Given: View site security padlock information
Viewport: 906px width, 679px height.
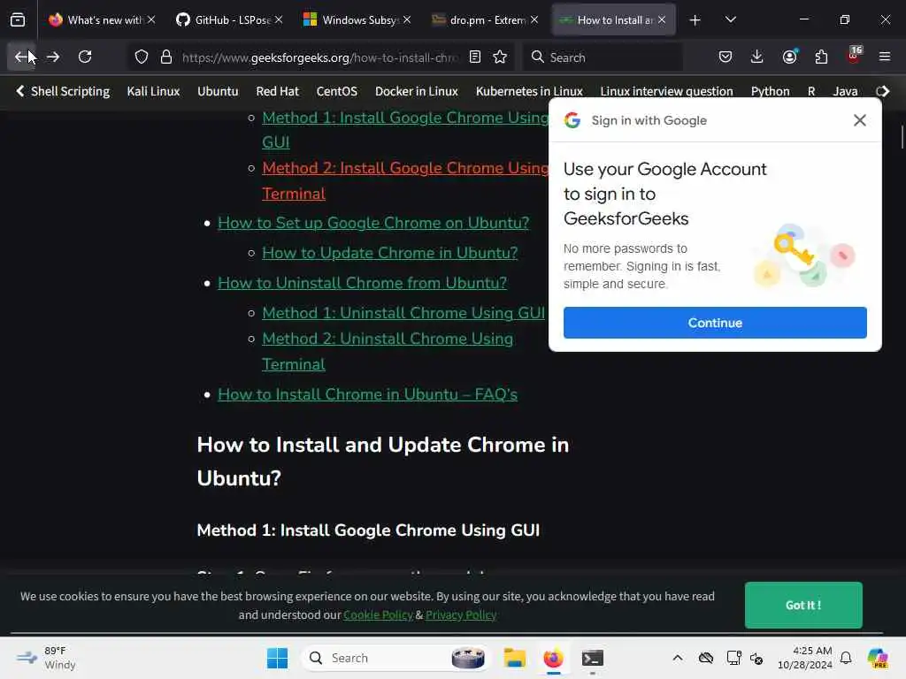Looking at the screenshot, I should [166, 57].
